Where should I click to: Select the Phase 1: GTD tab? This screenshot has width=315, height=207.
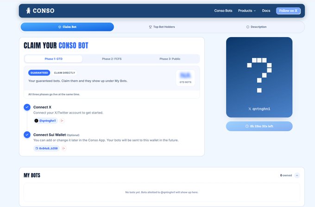[53, 59]
